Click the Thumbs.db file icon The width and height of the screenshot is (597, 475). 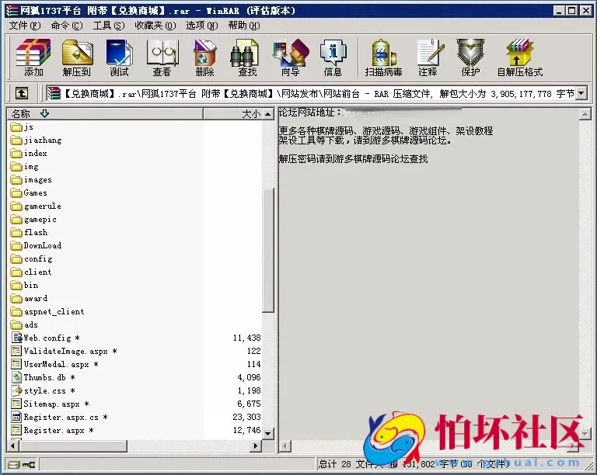coord(17,377)
